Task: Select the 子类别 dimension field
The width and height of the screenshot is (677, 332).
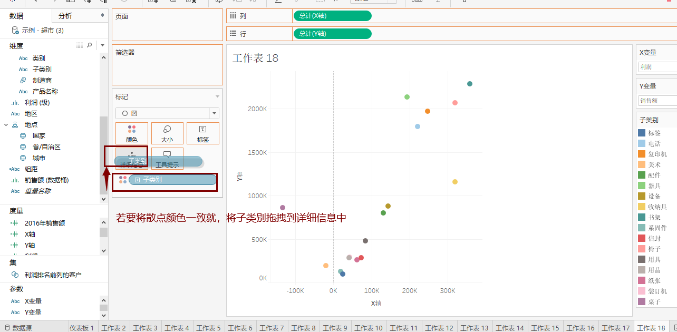Action: click(42, 70)
